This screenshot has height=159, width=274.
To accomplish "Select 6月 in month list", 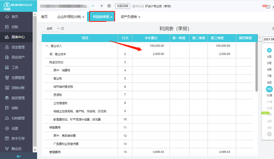I will pyautogui.click(x=269, y=70).
